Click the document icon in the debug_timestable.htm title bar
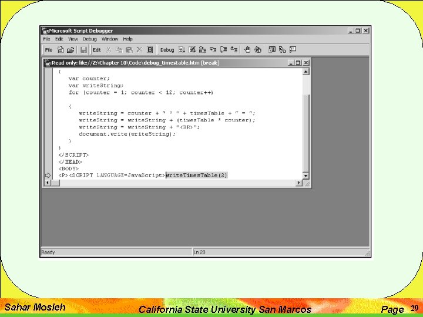 pos(48,63)
